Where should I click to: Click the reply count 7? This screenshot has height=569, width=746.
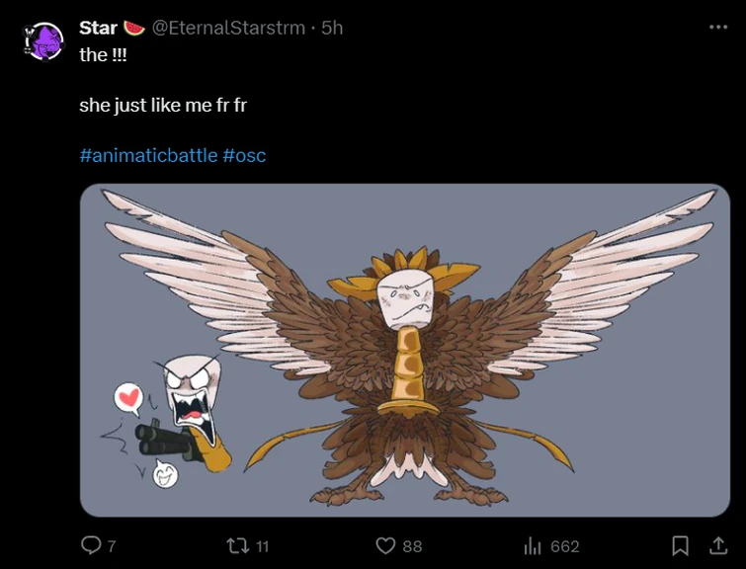(112, 546)
